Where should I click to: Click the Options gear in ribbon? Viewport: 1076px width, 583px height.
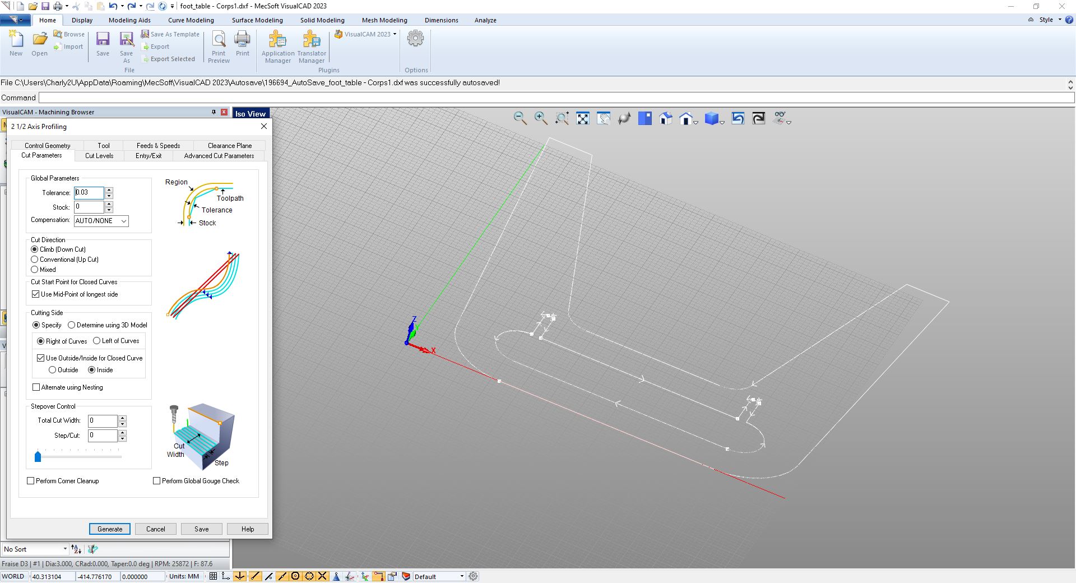click(416, 39)
